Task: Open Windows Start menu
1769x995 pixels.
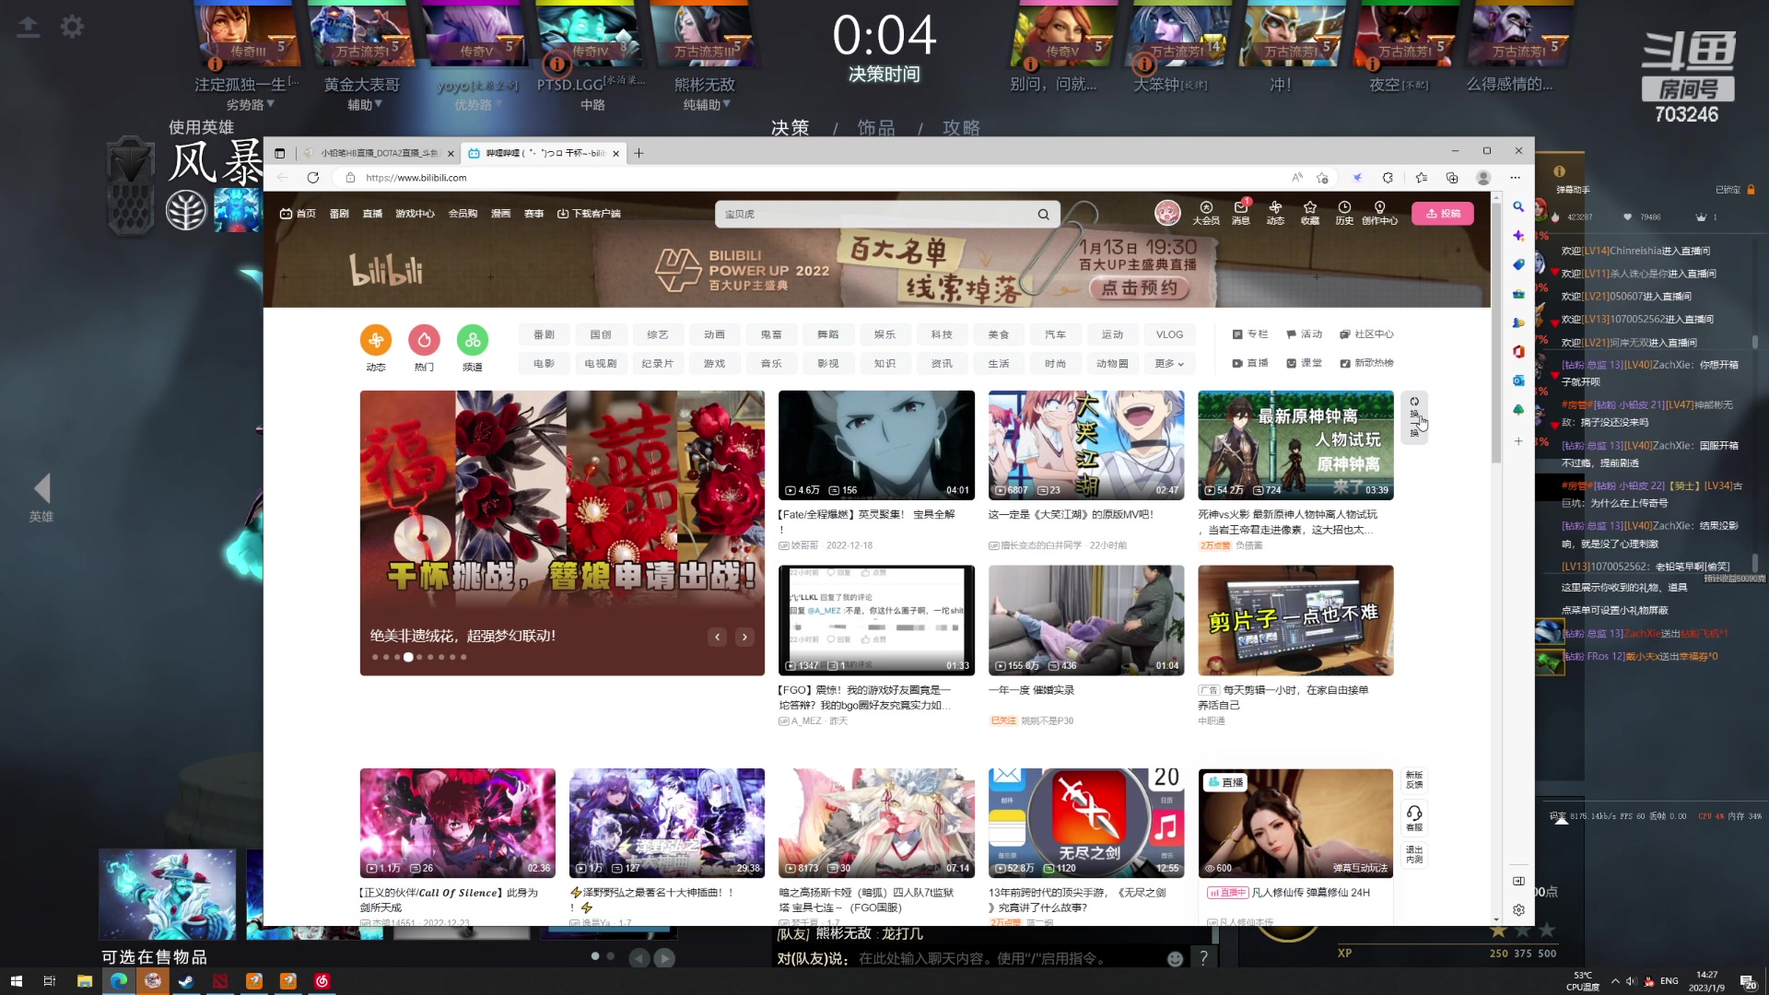Action: point(16,981)
